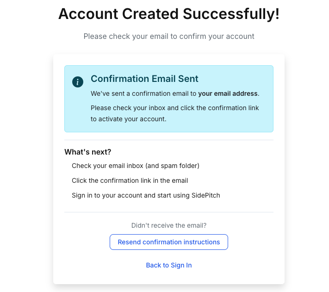
Task: Click the "What's next?" heading
Action: (x=88, y=152)
